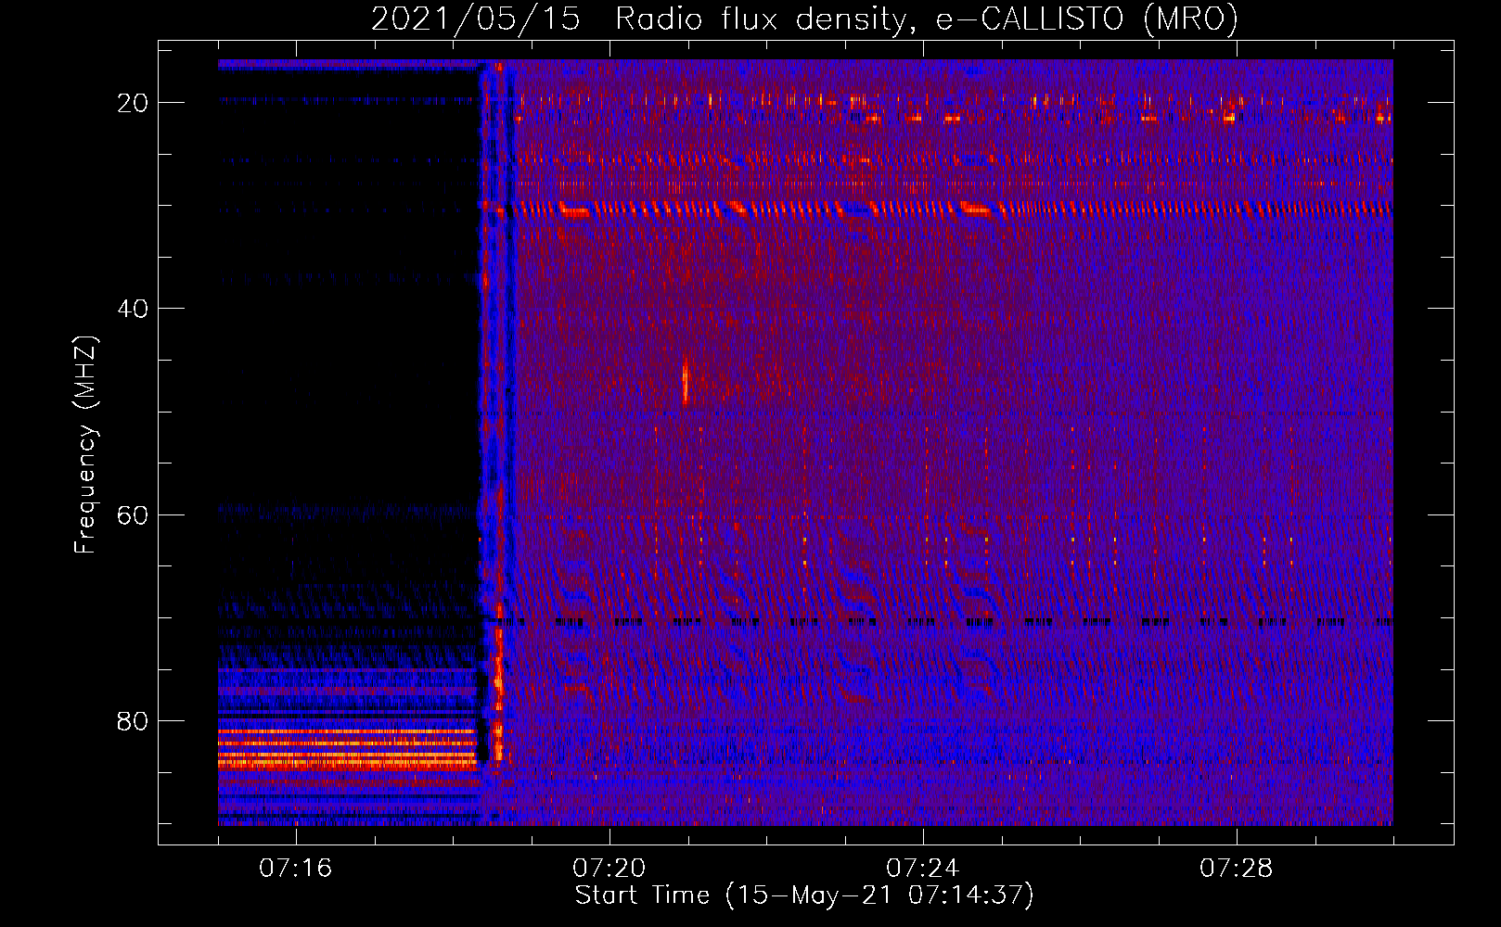The width and height of the screenshot is (1501, 927).
Task: Click the '07:28' time tick label
Action: (1236, 869)
